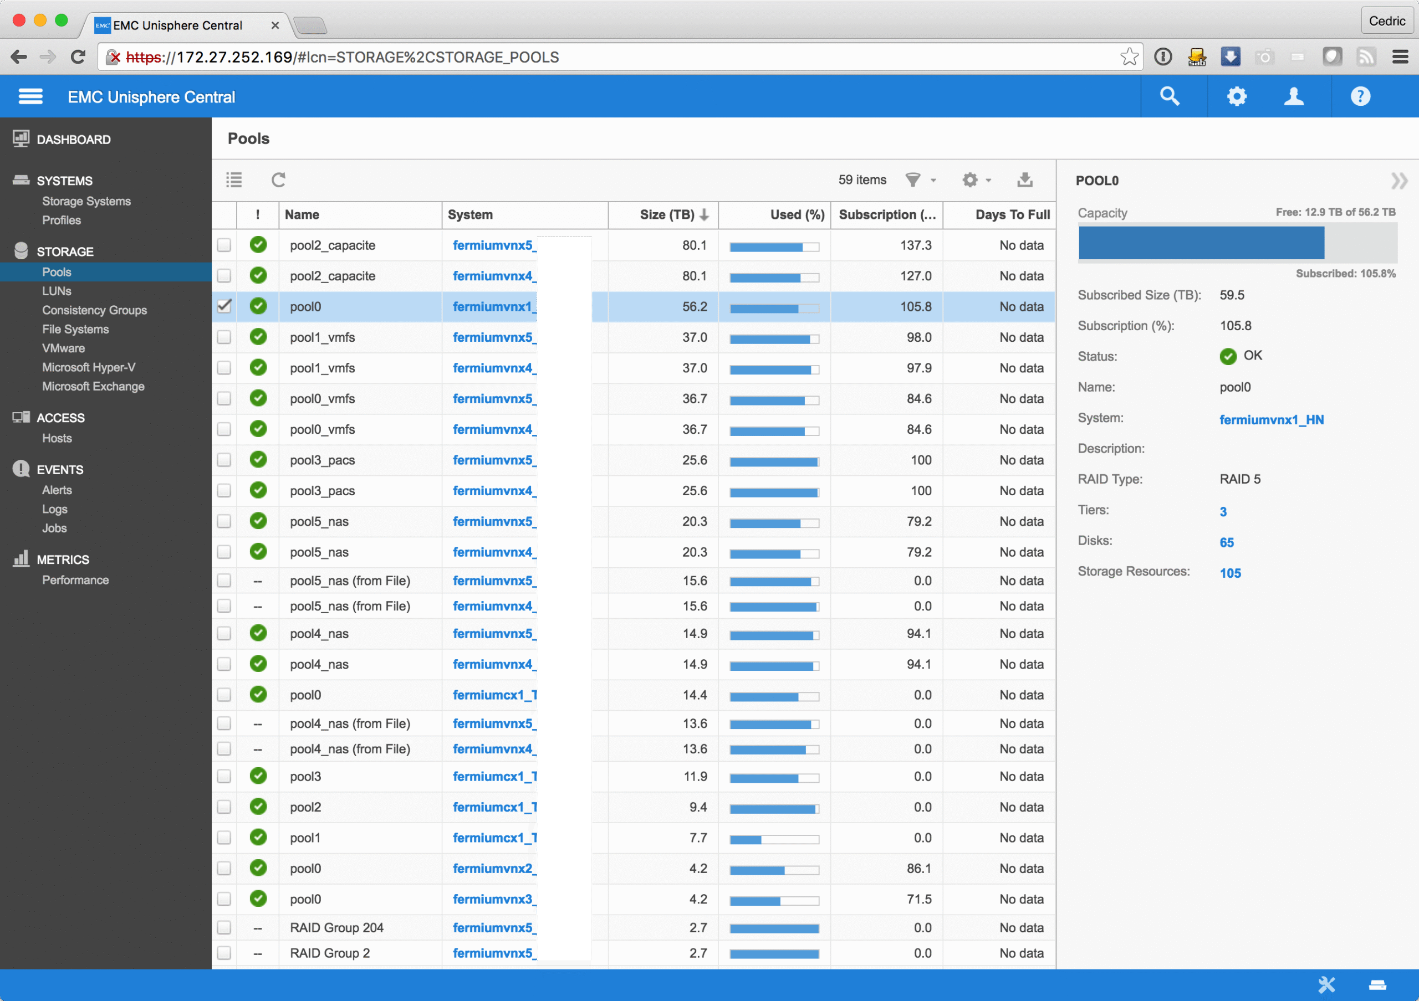Click the Access hosts icon in sidebar
The image size is (1419, 1001).
(21, 418)
